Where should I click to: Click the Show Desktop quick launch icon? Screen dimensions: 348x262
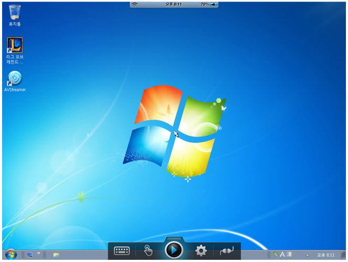30,255
